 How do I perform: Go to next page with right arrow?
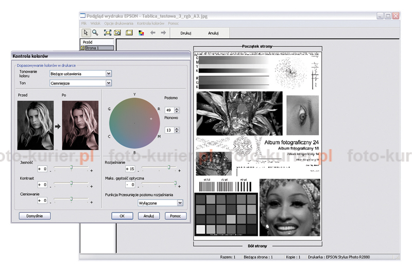[163, 32]
